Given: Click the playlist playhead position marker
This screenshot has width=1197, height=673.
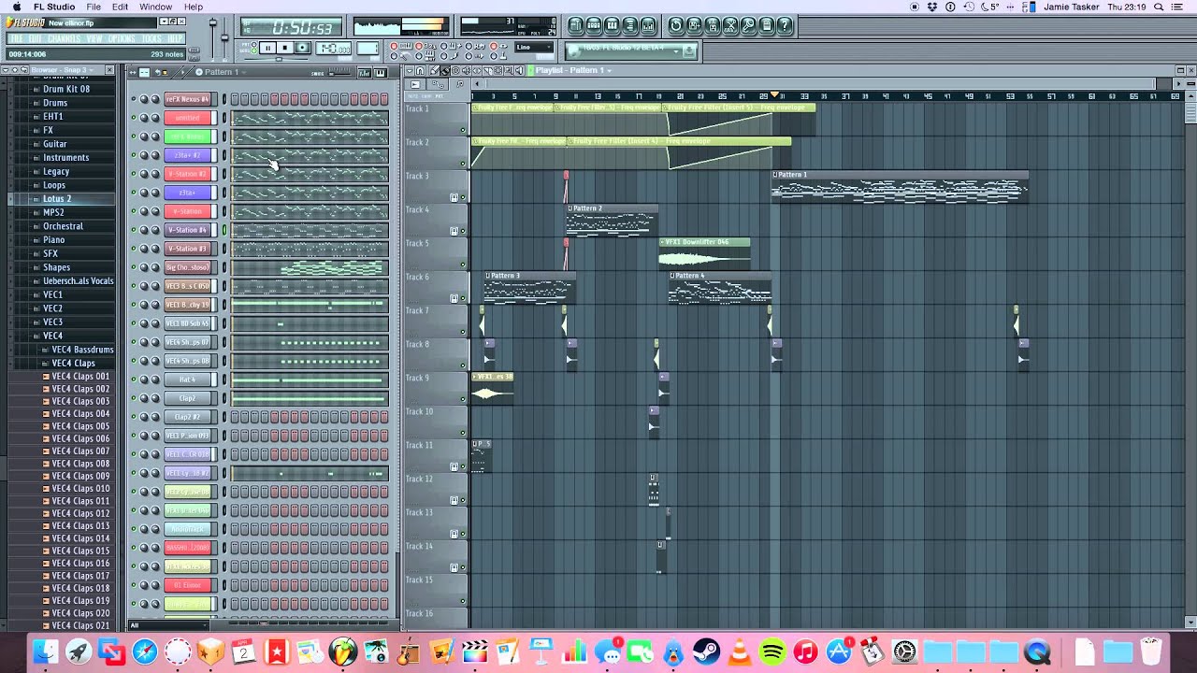Looking at the screenshot, I should click(x=774, y=95).
